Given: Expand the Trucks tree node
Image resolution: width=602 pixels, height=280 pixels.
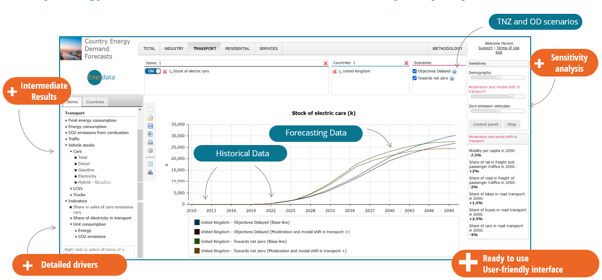Looking at the screenshot, I should click(x=71, y=195).
